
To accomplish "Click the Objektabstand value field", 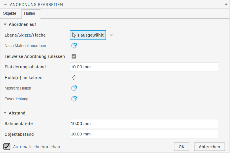I will coord(144,134).
